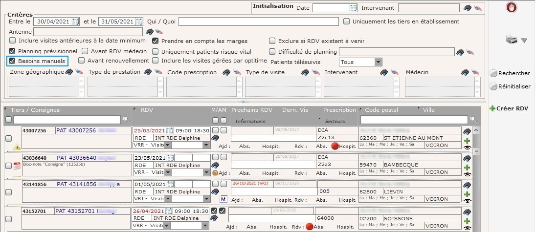Toggle 'Inclure visites antérieures à la date minimum'
Image resolution: width=536 pixels, height=232 pixels.
coord(12,41)
